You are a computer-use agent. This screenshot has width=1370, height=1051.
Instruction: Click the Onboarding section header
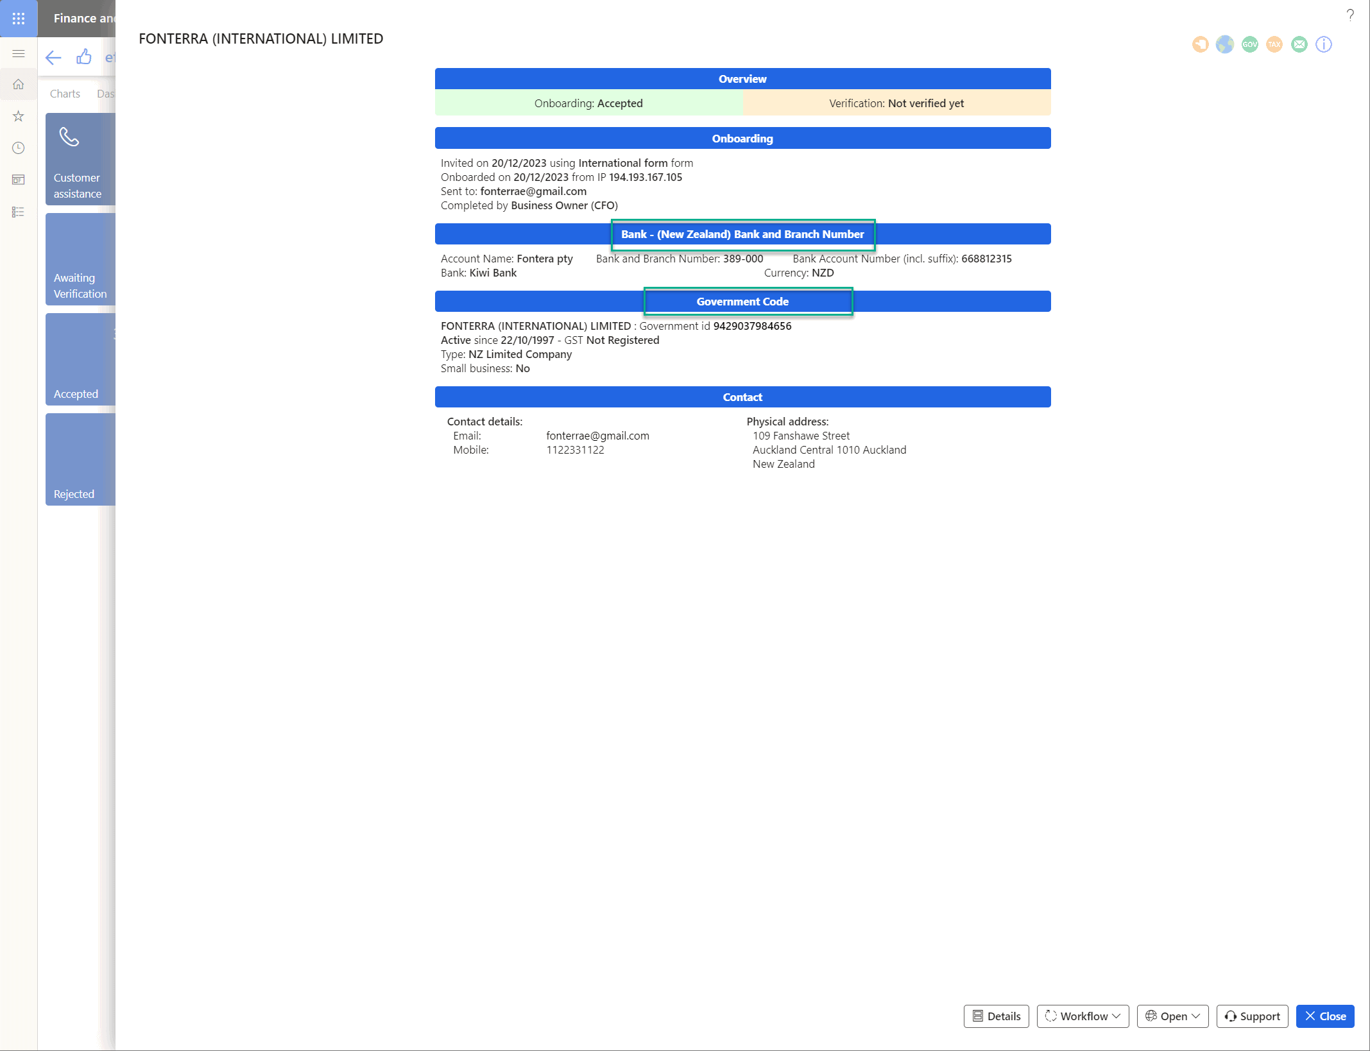point(743,139)
